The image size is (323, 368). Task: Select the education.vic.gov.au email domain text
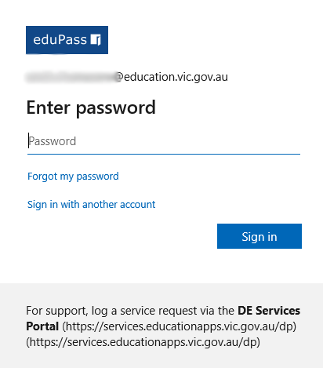click(x=176, y=77)
